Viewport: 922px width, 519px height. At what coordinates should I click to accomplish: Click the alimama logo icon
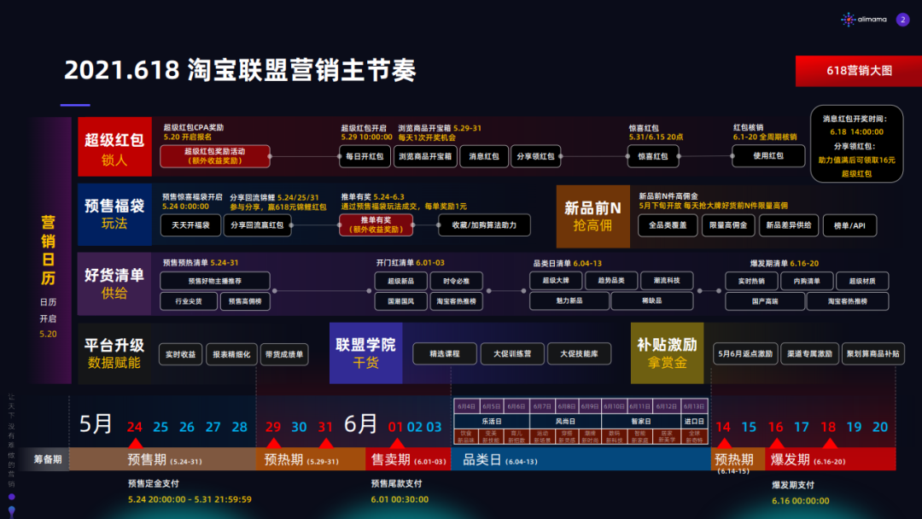848,20
